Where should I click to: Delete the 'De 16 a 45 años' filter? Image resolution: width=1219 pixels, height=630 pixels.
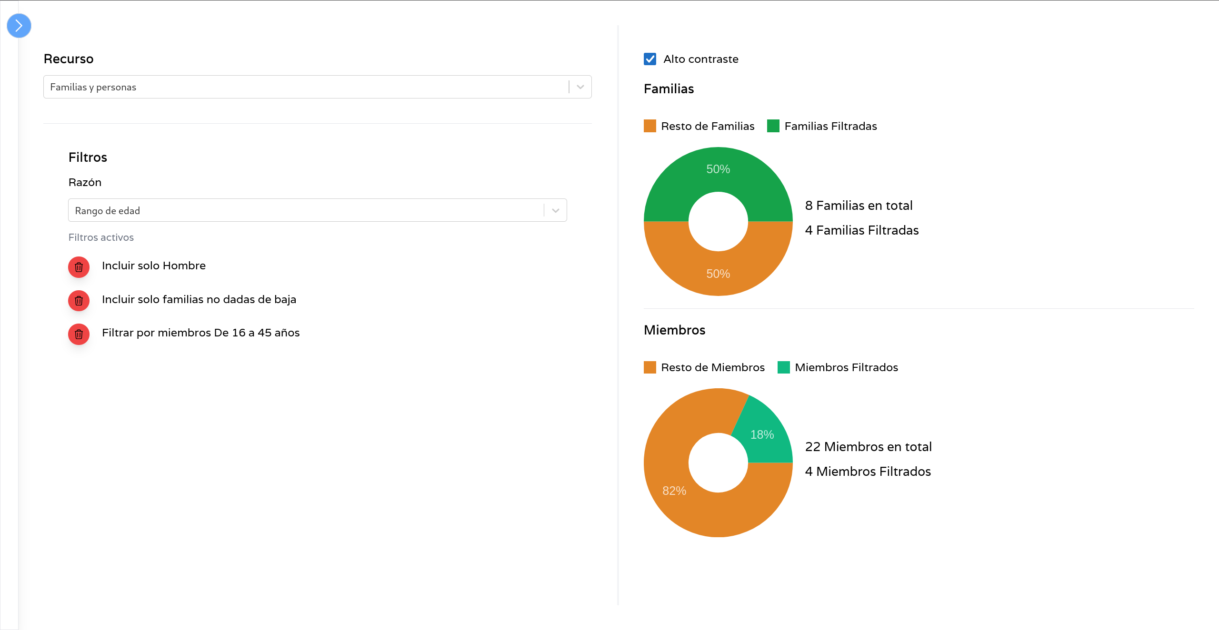tap(79, 334)
